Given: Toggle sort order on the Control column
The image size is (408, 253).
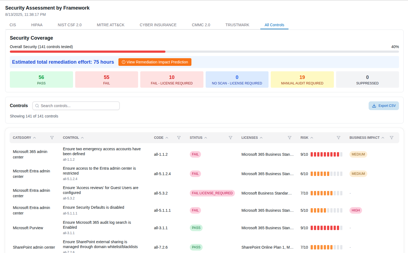Looking at the screenshot, I should tap(83, 138).
